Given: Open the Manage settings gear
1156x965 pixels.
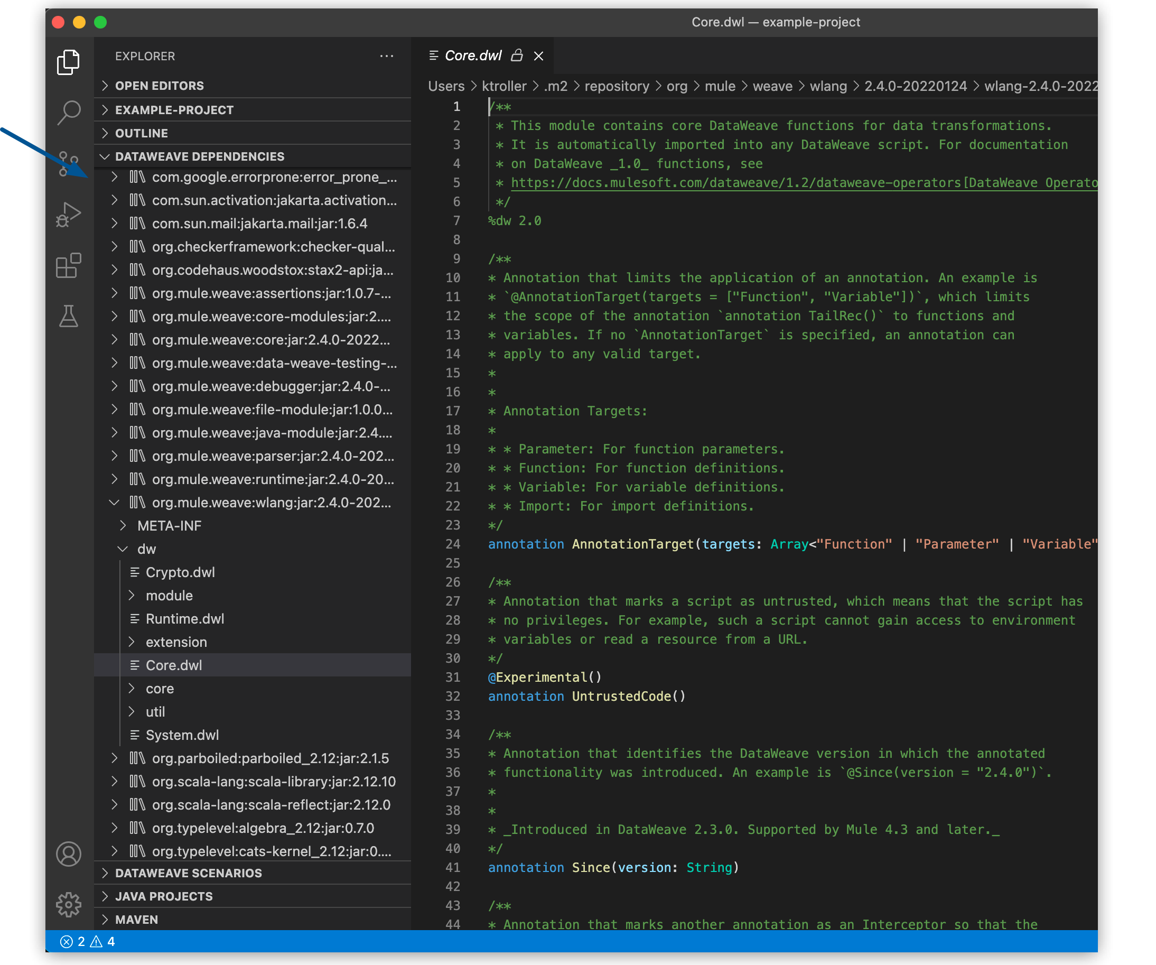Looking at the screenshot, I should [x=68, y=903].
